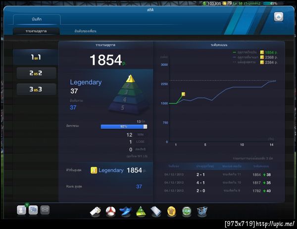Click the top-right window button with blue icon
Viewport: 297px width, 229px height.
pyautogui.click(x=279, y=17)
